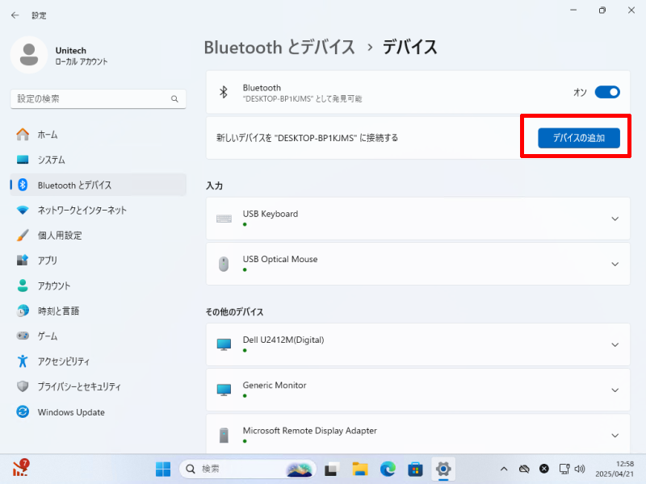
Task: Open ホーム in the sidebar
Action: click(98, 134)
